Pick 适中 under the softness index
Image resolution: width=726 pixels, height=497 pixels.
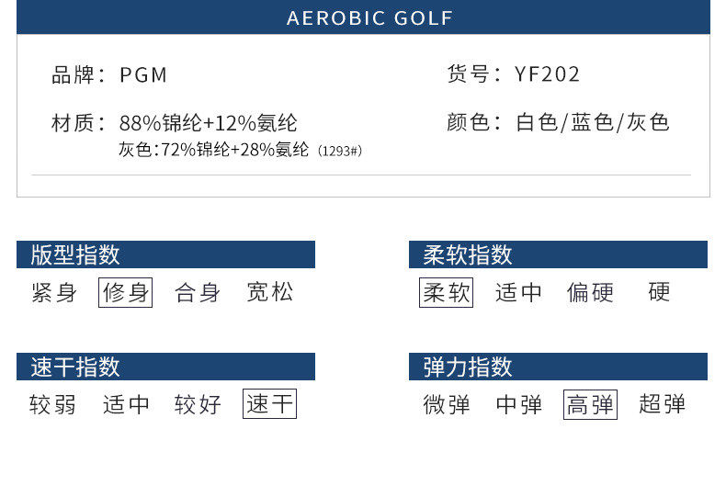pos(518,293)
